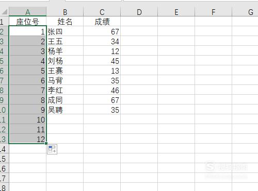Screen dimensions: 258x191
Task: Select column F header
Action: pyautogui.click(x=214, y=12)
